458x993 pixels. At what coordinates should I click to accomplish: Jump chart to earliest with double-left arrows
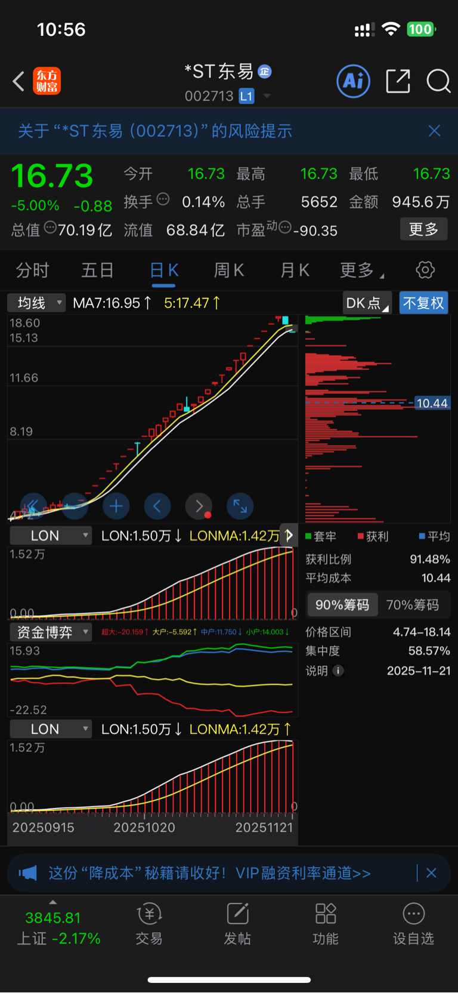(32, 506)
